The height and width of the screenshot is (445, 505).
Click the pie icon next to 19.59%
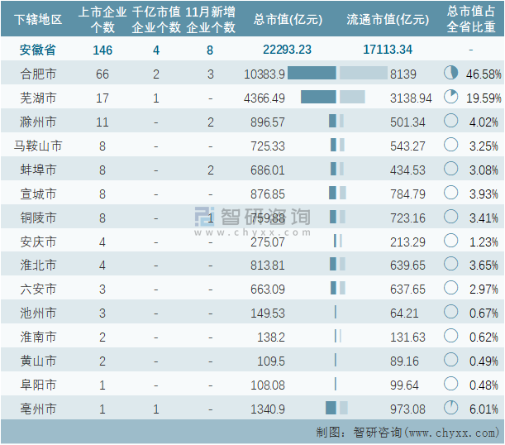pos(450,98)
